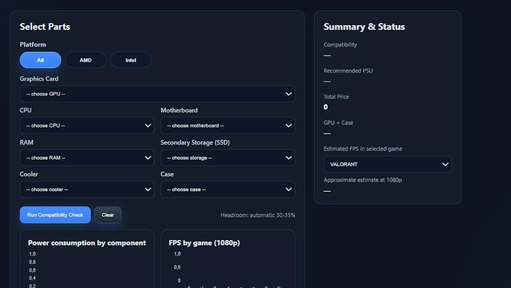Click the Motherboard label
This screenshot has width=511, height=288.
click(x=179, y=110)
